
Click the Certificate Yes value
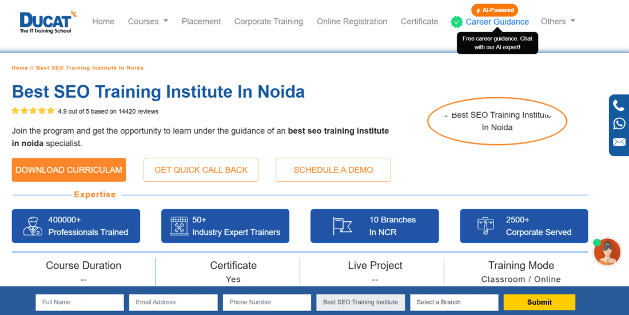tap(233, 280)
